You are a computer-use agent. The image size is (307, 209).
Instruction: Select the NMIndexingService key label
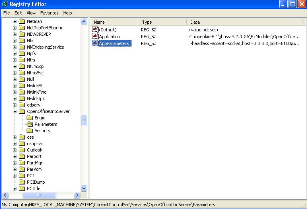pyautogui.click(x=45, y=47)
